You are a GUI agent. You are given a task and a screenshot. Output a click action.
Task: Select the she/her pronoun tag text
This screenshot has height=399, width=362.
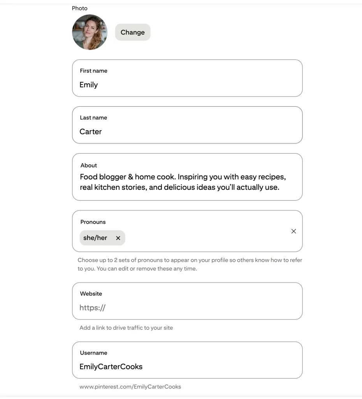pyautogui.click(x=95, y=238)
